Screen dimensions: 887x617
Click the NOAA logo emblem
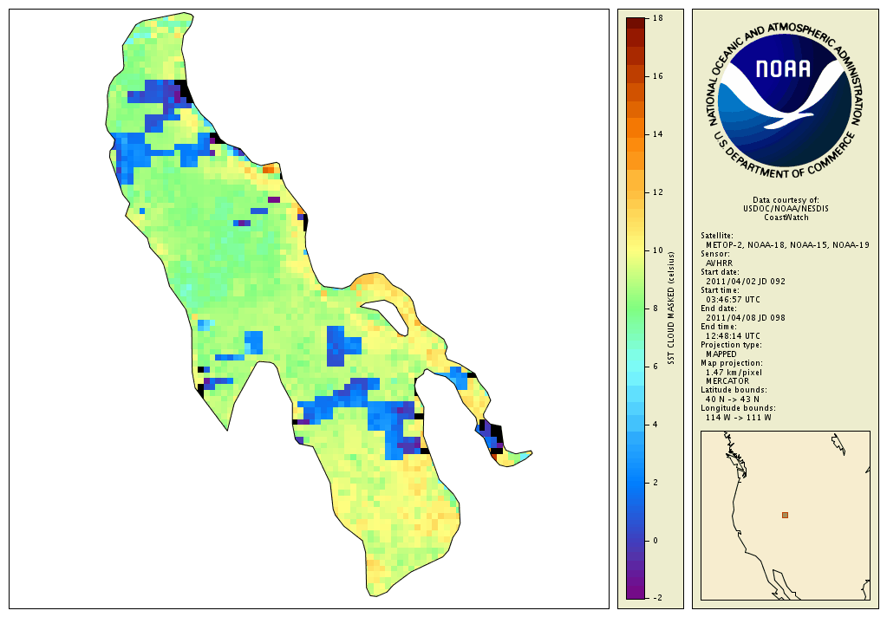tap(786, 101)
